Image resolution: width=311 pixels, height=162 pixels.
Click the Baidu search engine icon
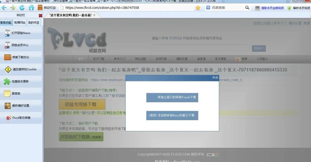coord(208,7)
